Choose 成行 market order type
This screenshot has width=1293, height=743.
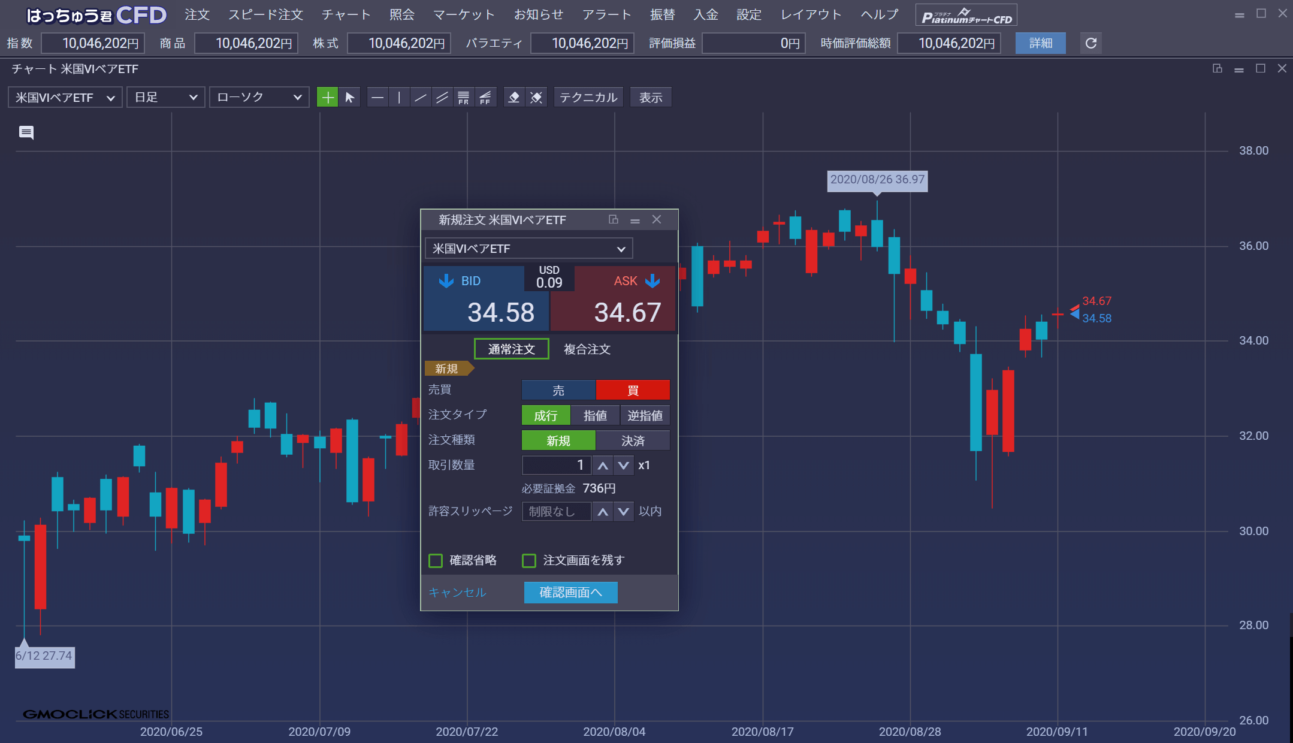click(x=546, y=415)
